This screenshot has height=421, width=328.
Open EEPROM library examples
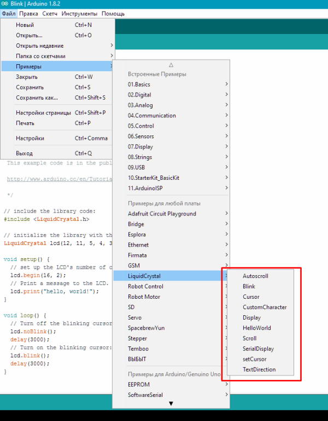[171, 384]
